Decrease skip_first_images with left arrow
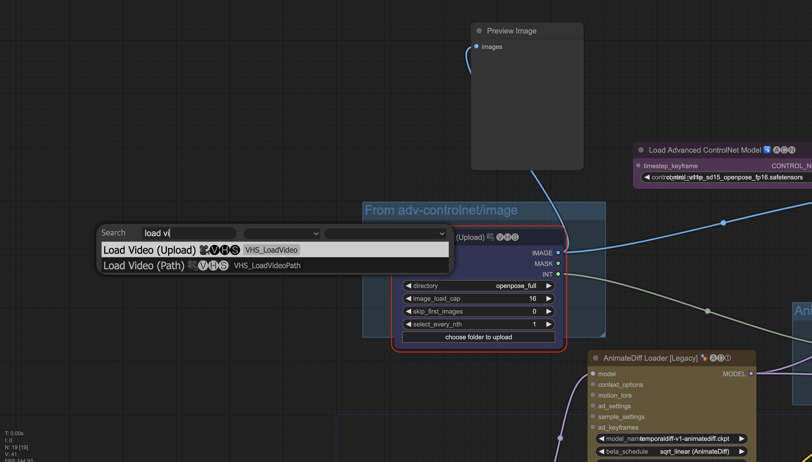 click(408, 311)
